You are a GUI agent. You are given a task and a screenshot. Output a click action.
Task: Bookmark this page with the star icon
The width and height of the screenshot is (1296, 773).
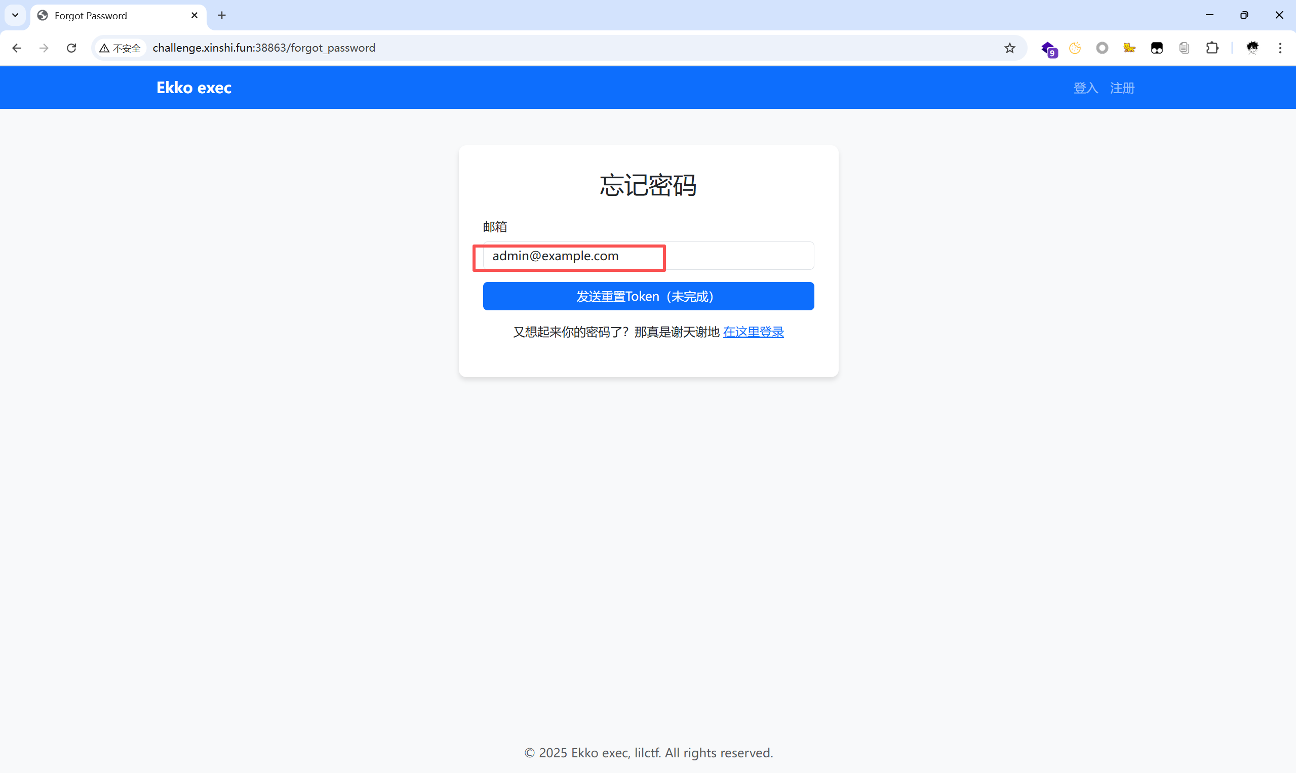1009,48
